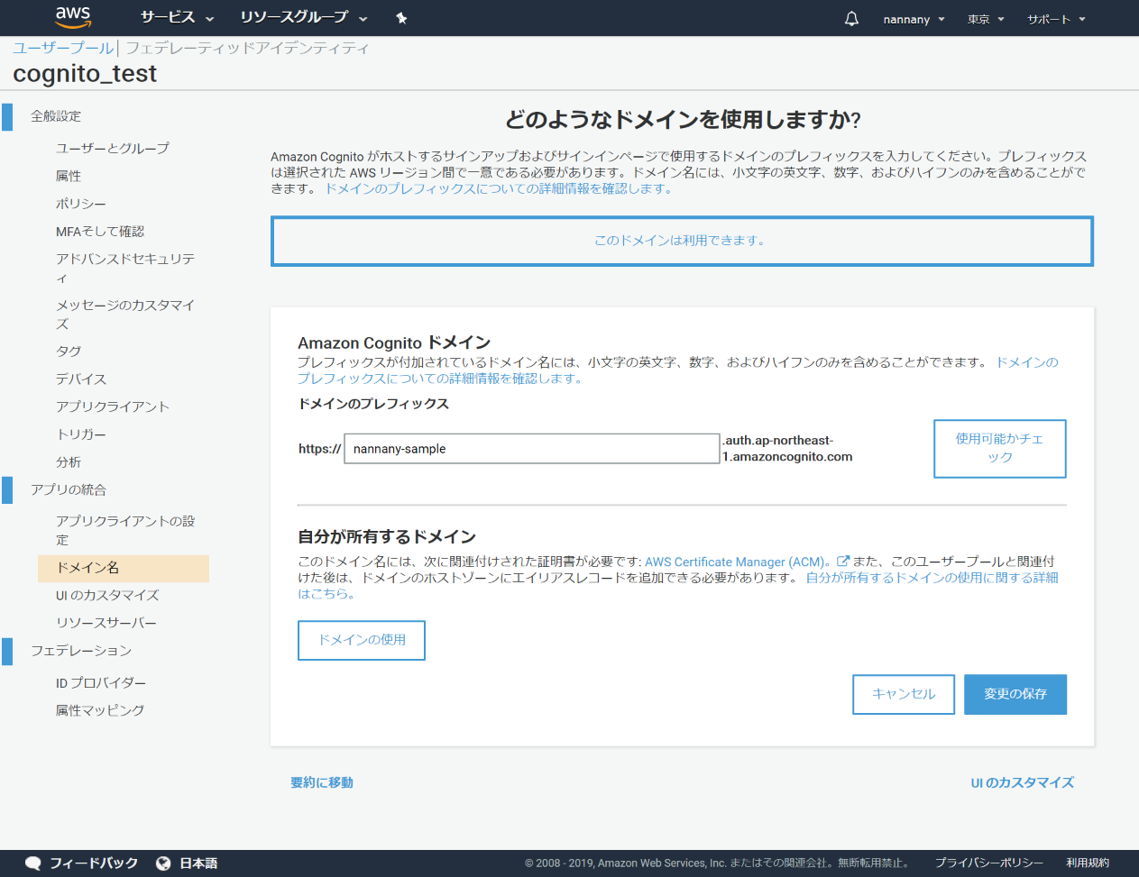
Task: Open the pinned shortcuts star icon
Action: pyautogui.click(x=400, y=17)
